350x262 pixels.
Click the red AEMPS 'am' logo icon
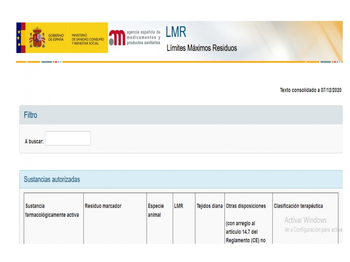point(117,38)
